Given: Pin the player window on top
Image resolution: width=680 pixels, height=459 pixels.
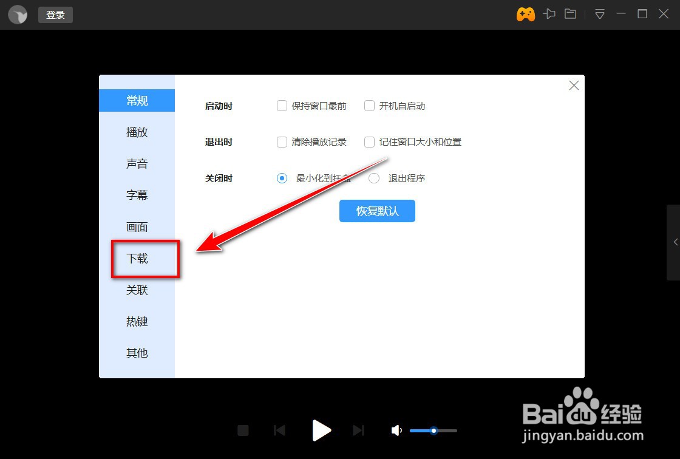Looking at the screenshot, I should point(549,13).
